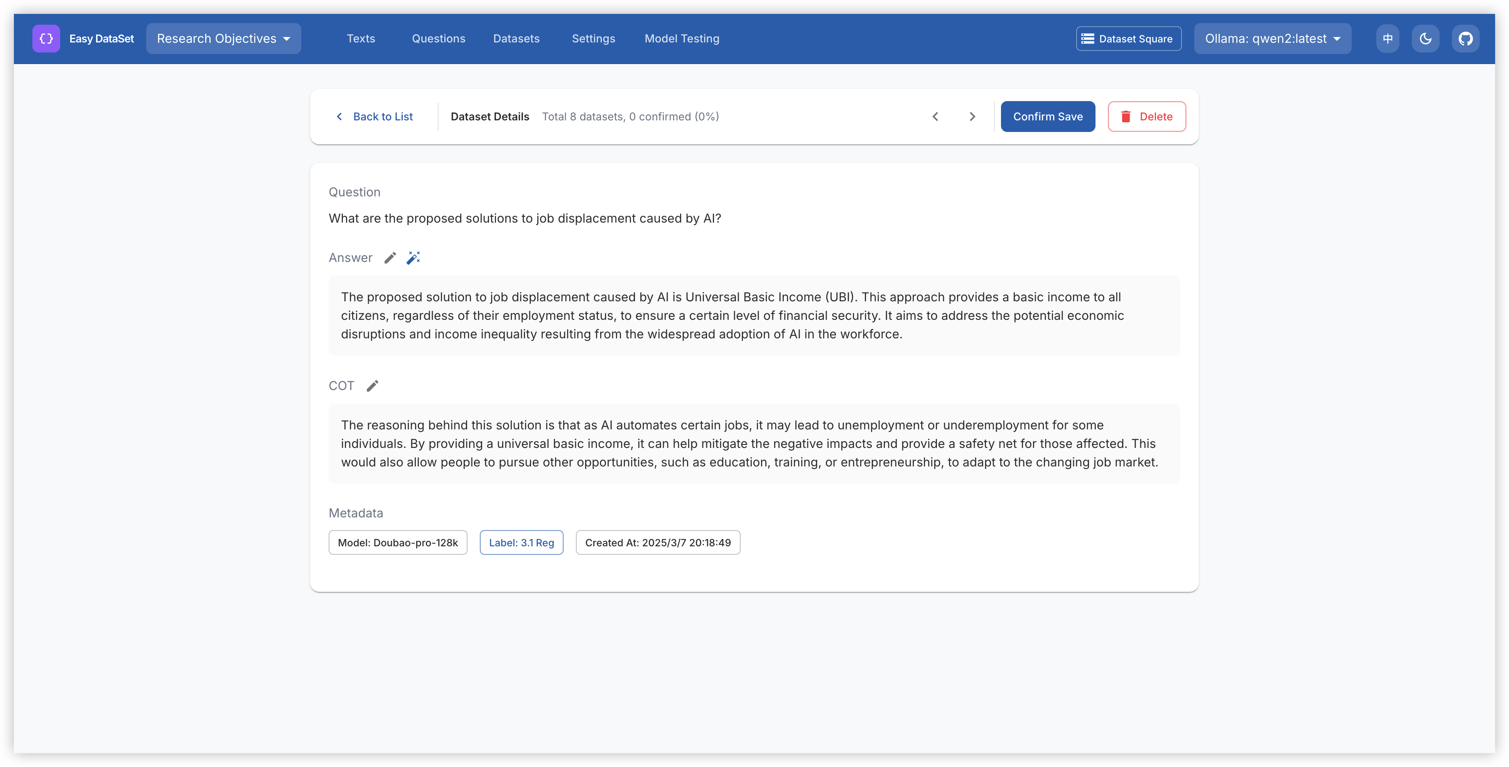Open the Dataset Square button
This screenshot has width=1509, height=767.
click(1128, 39)
